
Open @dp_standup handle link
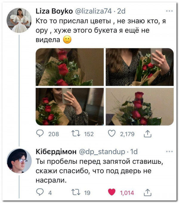point(101,152)
